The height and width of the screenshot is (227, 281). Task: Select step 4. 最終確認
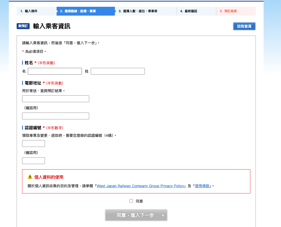point(196,11)
